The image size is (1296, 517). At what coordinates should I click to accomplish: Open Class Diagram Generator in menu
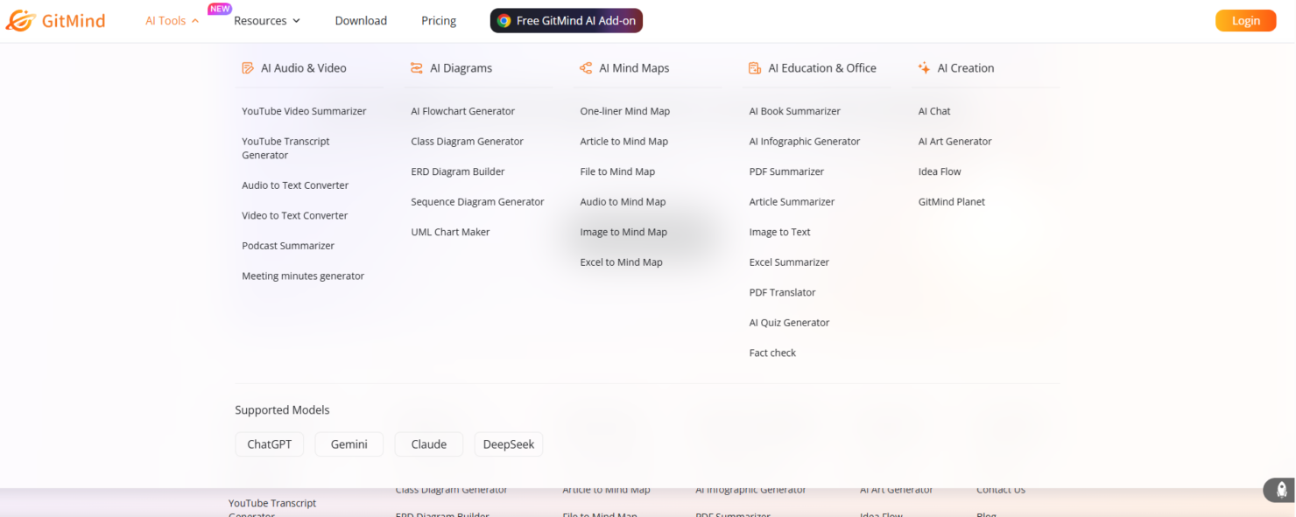click(468, 141)
